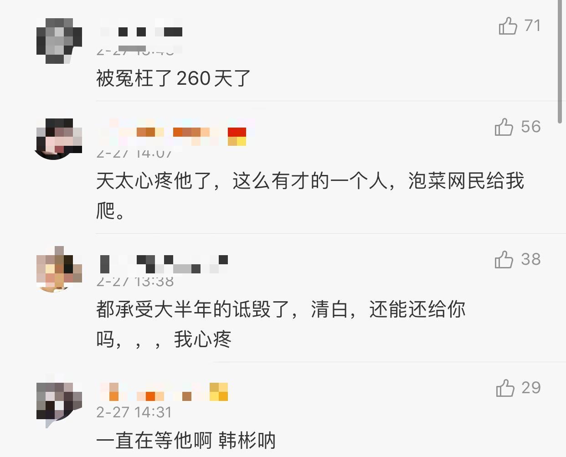566x457 pixels.
Task: Select the comment mentioning 泡菜网民
Action: coord(310,195)
